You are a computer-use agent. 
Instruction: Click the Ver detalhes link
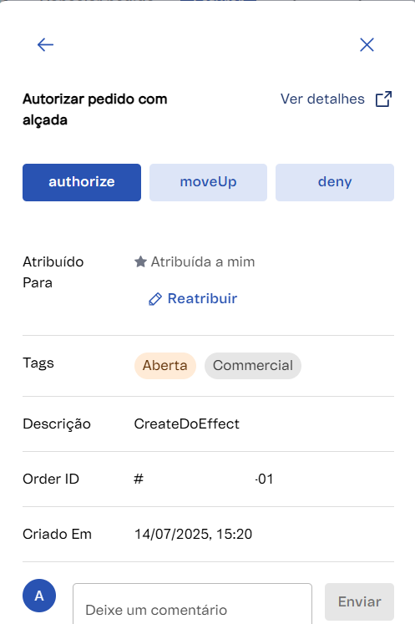(x=322, y=99)
